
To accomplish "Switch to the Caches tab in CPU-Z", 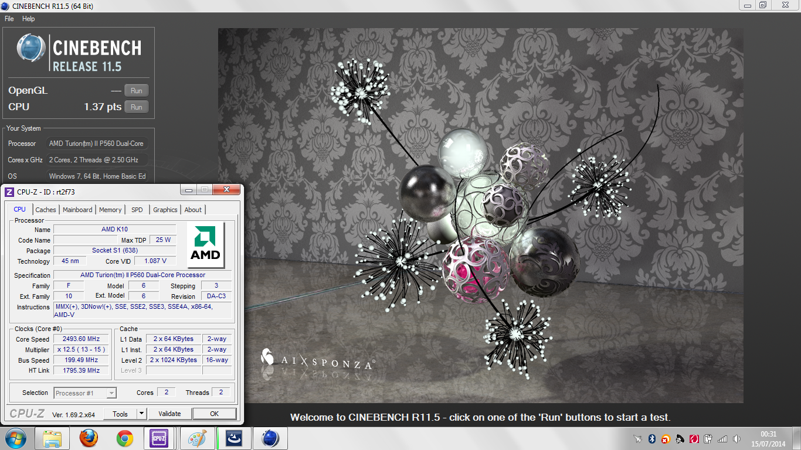I will 46,210.
